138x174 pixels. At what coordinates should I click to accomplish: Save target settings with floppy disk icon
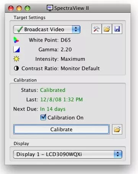point(117,29)
